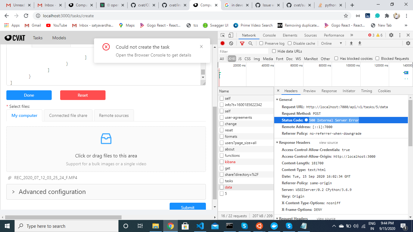Click the Done button

pyautogui.click(x=29, y=95)
